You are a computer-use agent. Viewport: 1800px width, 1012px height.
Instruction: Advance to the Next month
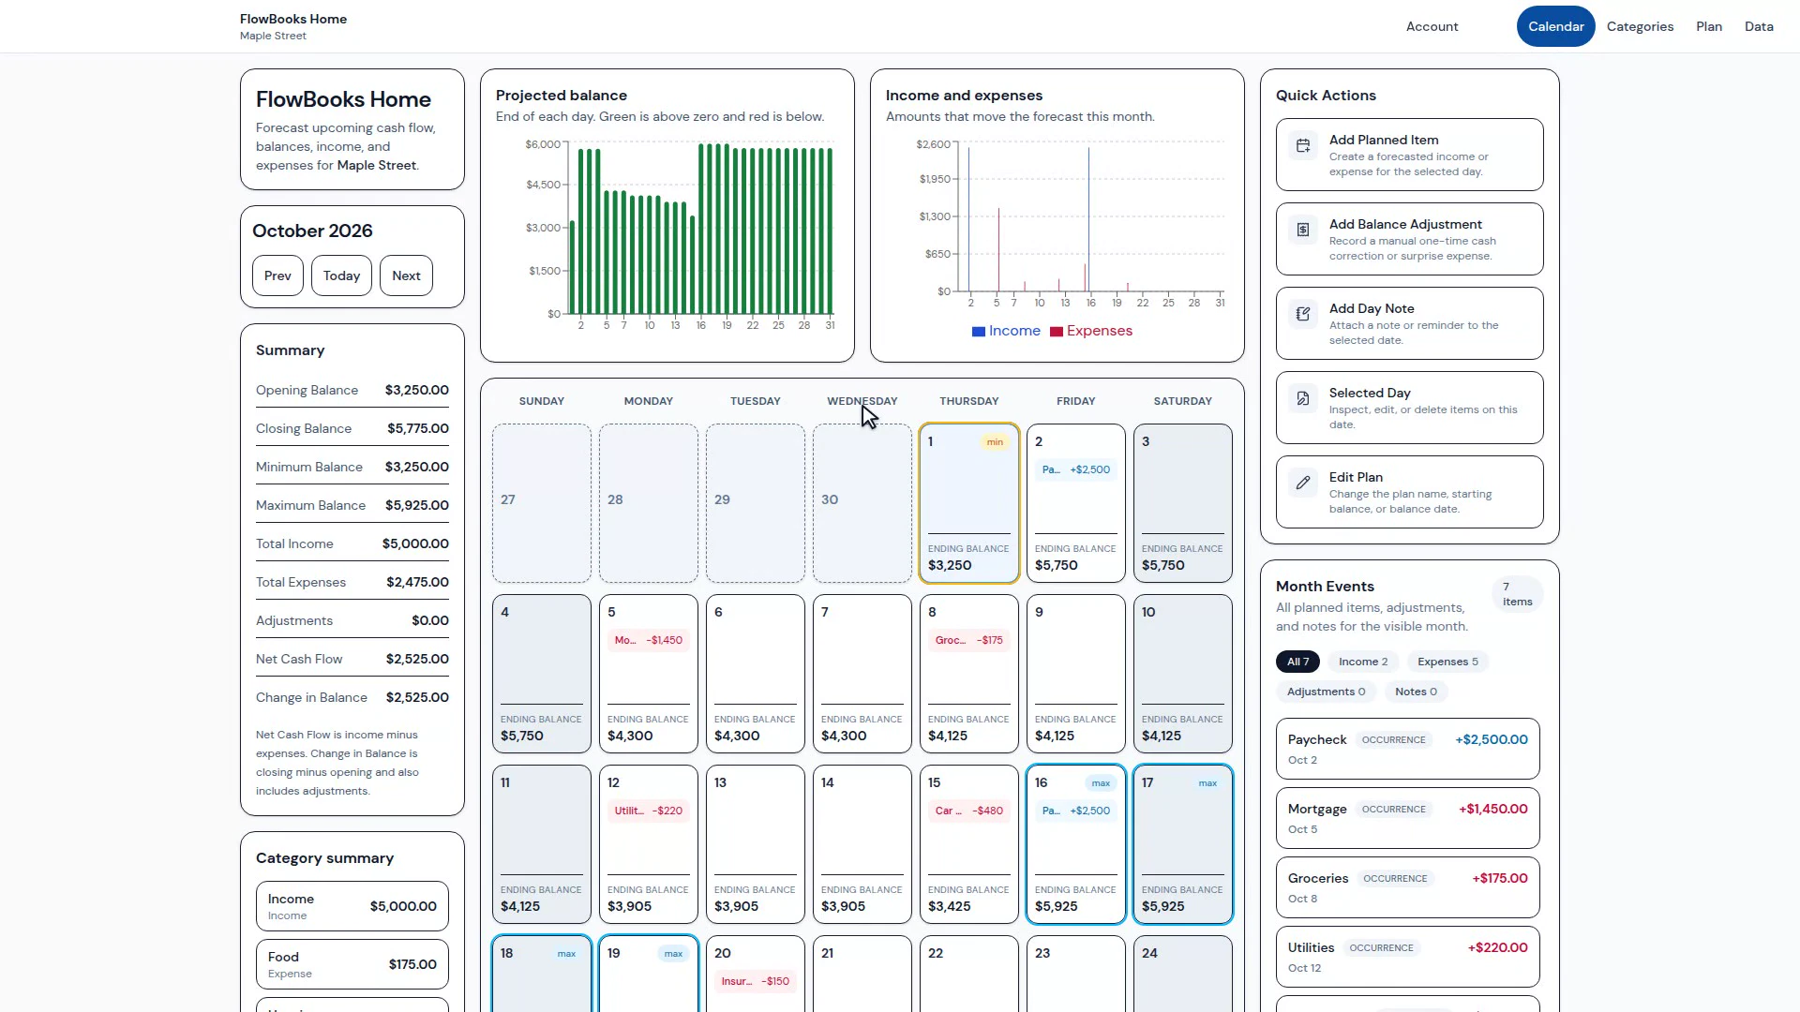(x=406, y=275)
